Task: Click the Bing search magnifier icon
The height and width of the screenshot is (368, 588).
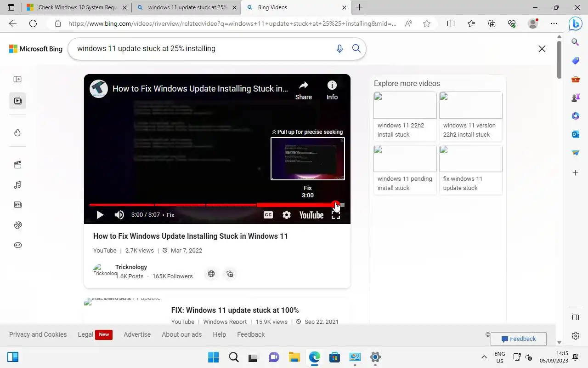Action: tap(356, 48)
